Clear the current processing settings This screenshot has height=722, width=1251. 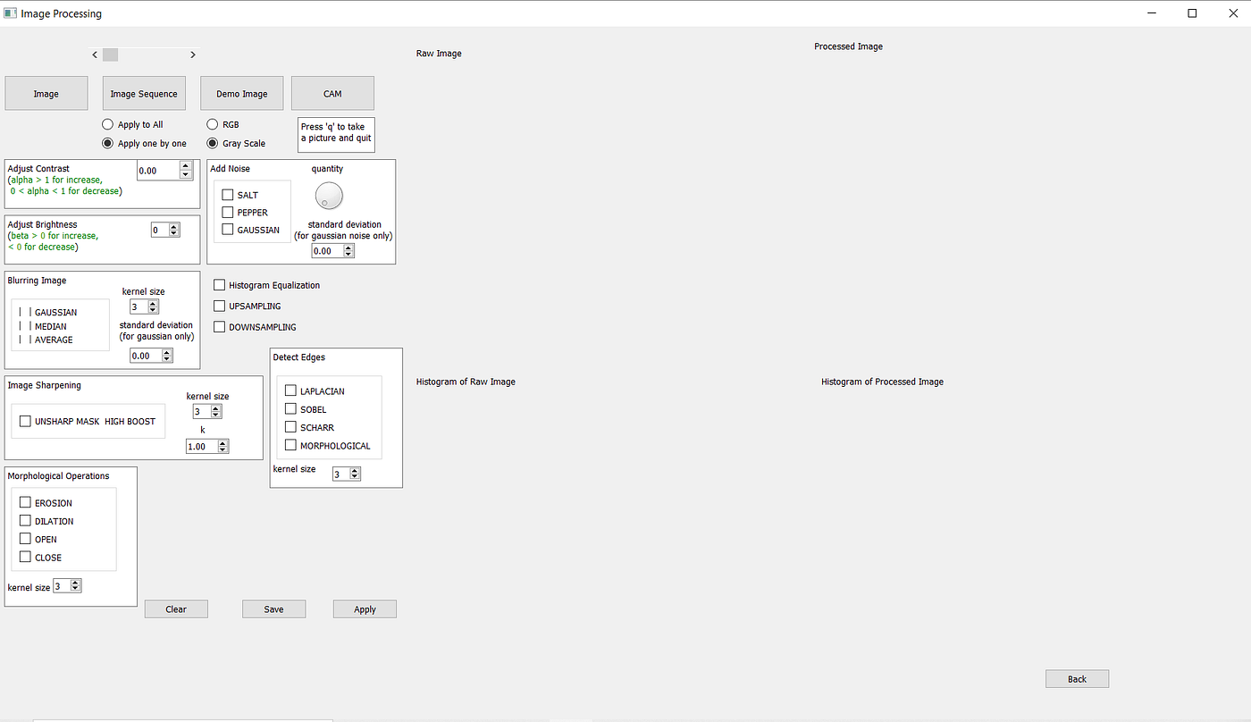pyautogui.click(x=175, y=609)
